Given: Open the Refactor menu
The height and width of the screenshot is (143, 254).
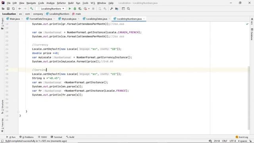Looking at the screenshot, I should (61, 3).
